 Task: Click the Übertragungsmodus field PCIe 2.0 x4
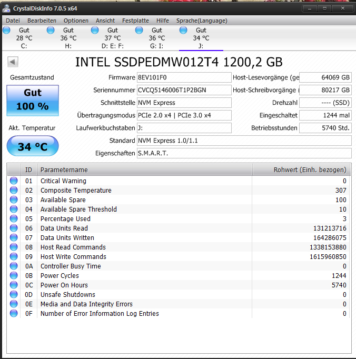[x=184, y=115]
